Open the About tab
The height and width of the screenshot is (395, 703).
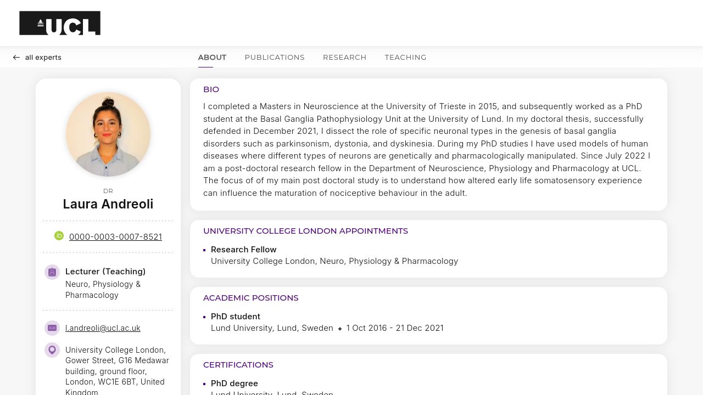[212, 57]
